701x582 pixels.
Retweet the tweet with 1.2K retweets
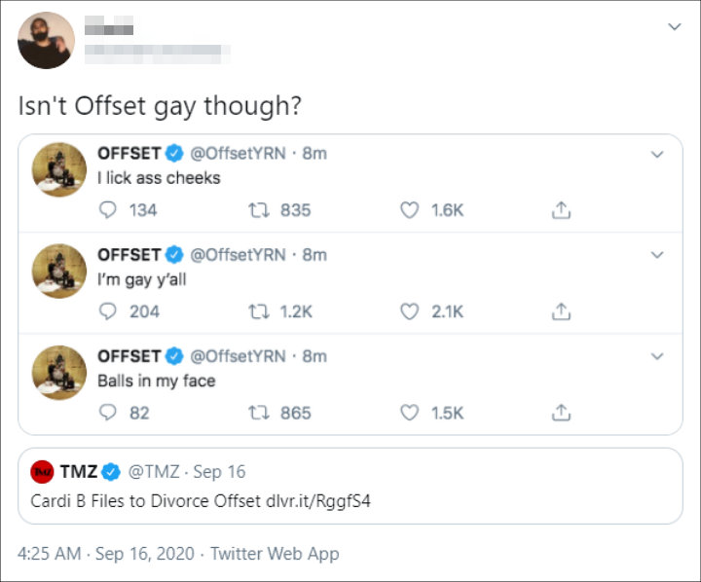tap(259, 311)
